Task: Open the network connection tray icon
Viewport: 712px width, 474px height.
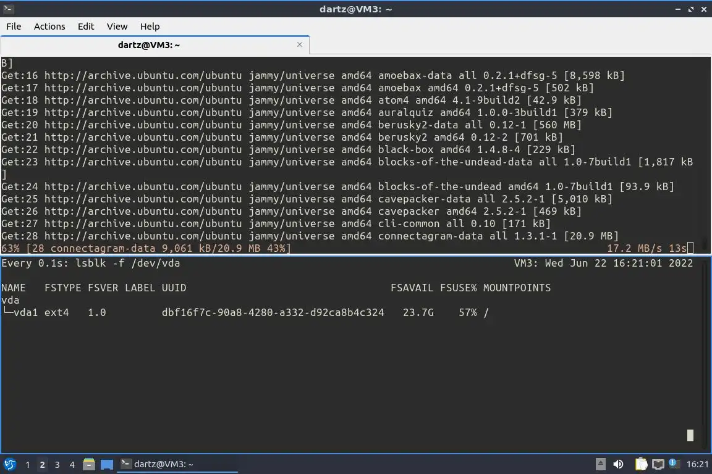Action: pos(658,464)
